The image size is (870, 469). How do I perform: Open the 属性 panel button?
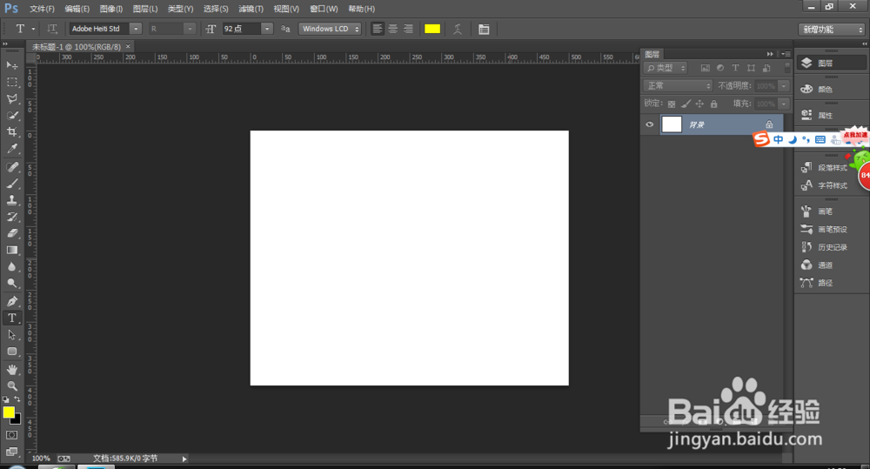tap(831, 116)
